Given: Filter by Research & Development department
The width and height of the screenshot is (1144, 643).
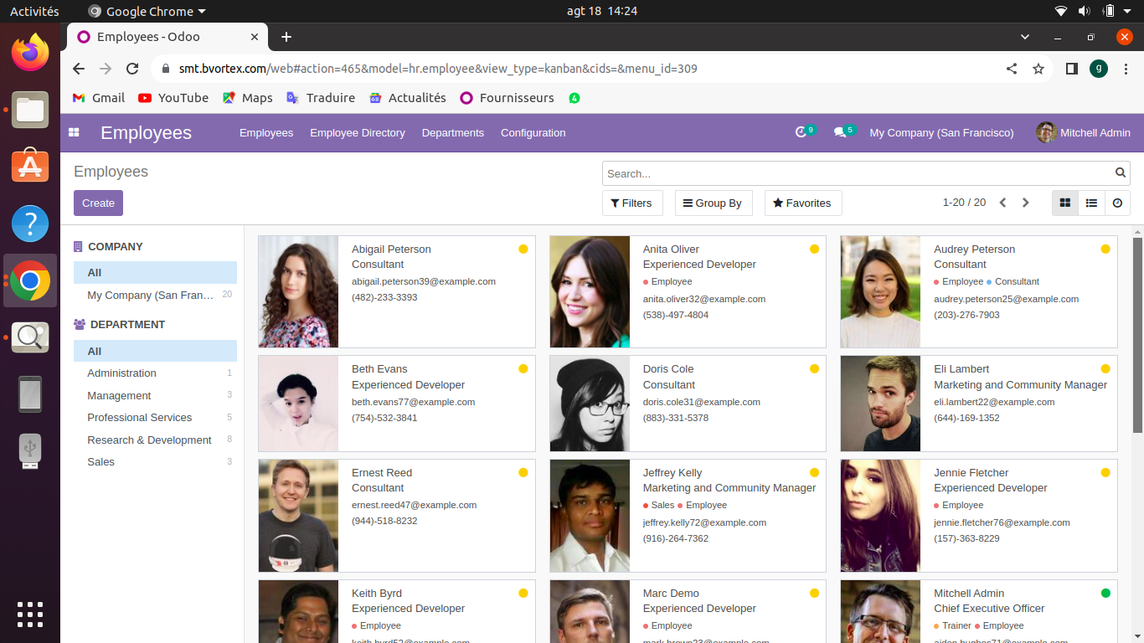Looking at the screenshot, I should pyautogui.click(x=149, y=440).
